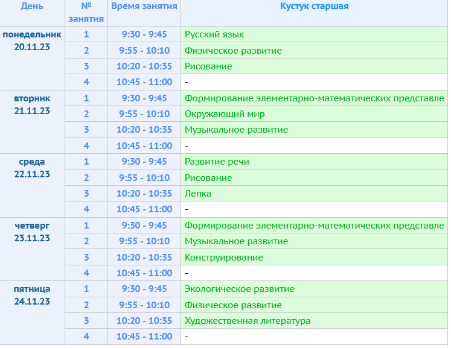Viewport: 451px width, 348px height.
Task: Click the 'Время занятия' column header
Action: (x=144, y=7)
